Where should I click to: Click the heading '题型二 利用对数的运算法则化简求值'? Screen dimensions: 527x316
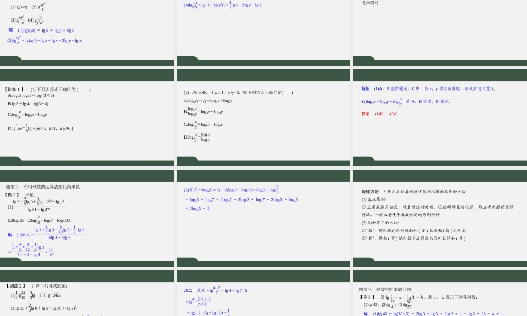click(x=43, y=187)
